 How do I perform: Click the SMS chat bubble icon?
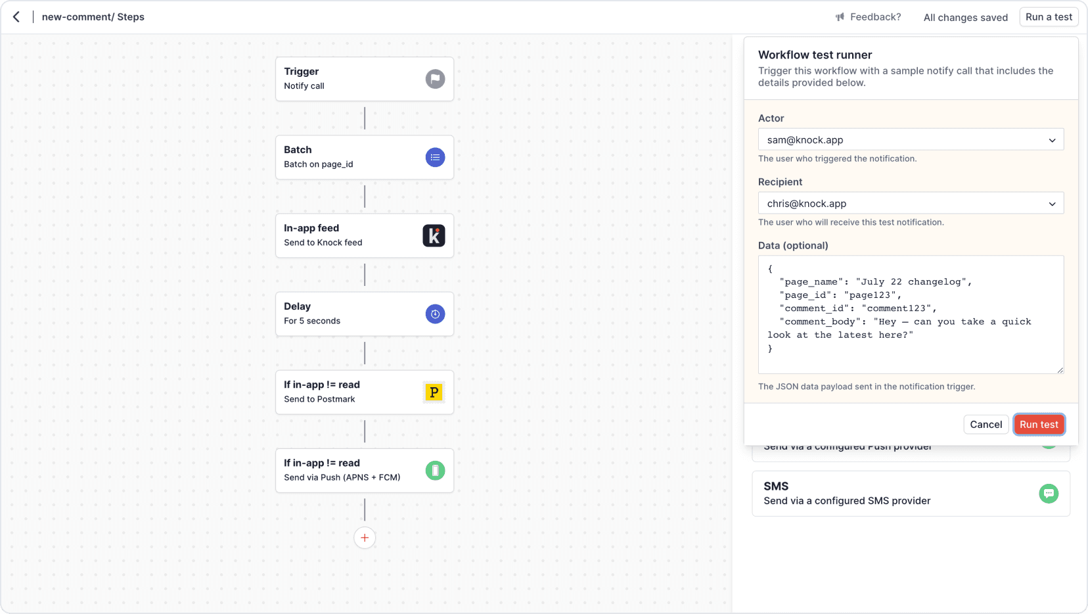tap(1049, 494)
